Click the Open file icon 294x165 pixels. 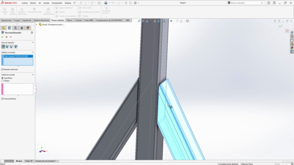[x=92, y=3]
